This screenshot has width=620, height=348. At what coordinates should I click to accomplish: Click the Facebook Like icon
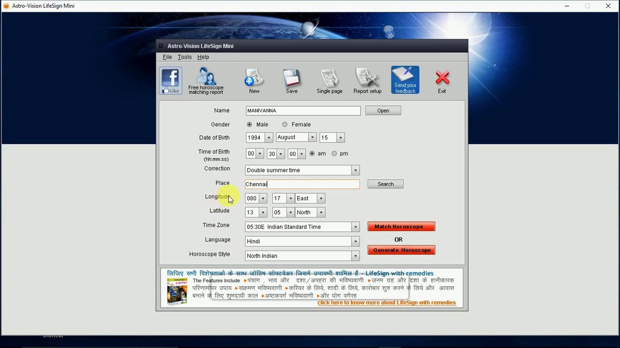tap(170, 81)
